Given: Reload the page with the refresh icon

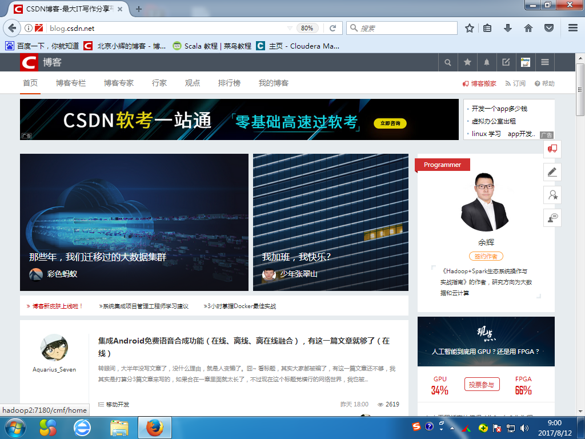Looking at the screenshot, I should [x=333, y=28].
